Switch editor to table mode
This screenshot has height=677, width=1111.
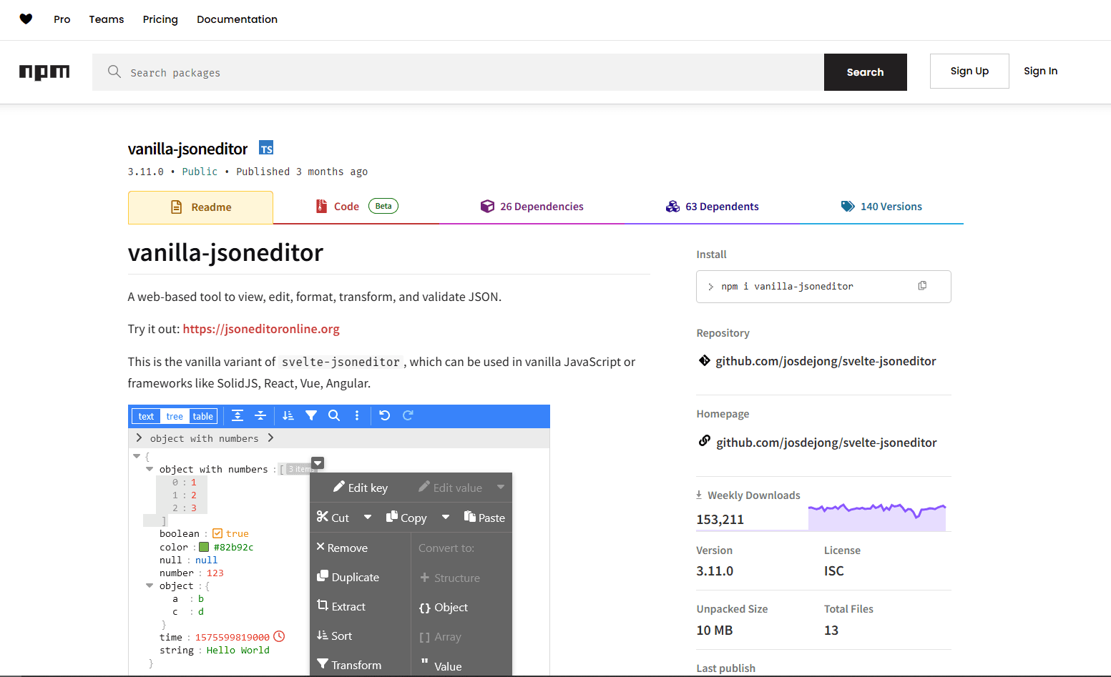[x=202, y=415]
